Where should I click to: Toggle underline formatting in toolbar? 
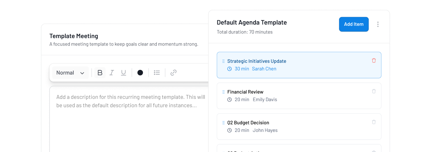[x=123, y=73]
